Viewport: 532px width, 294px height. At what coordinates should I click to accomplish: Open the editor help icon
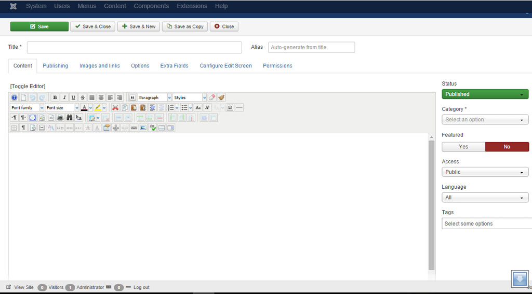pyautogui.click(x=14, y=97)
